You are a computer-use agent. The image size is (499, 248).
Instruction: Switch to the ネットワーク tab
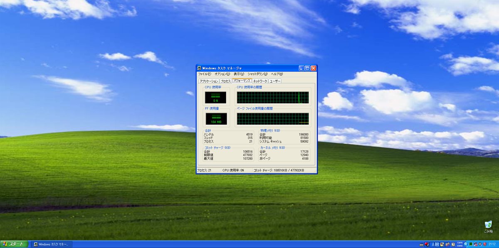(260, 81)
